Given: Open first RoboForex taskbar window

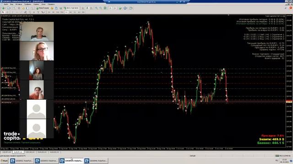Looking at the screenshot, I should (22, 161).
